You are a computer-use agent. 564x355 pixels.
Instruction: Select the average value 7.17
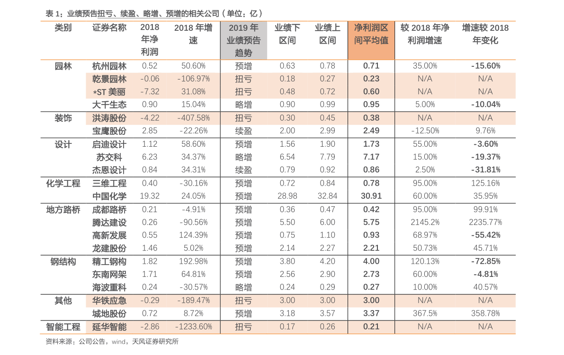(x=371, y=157)
